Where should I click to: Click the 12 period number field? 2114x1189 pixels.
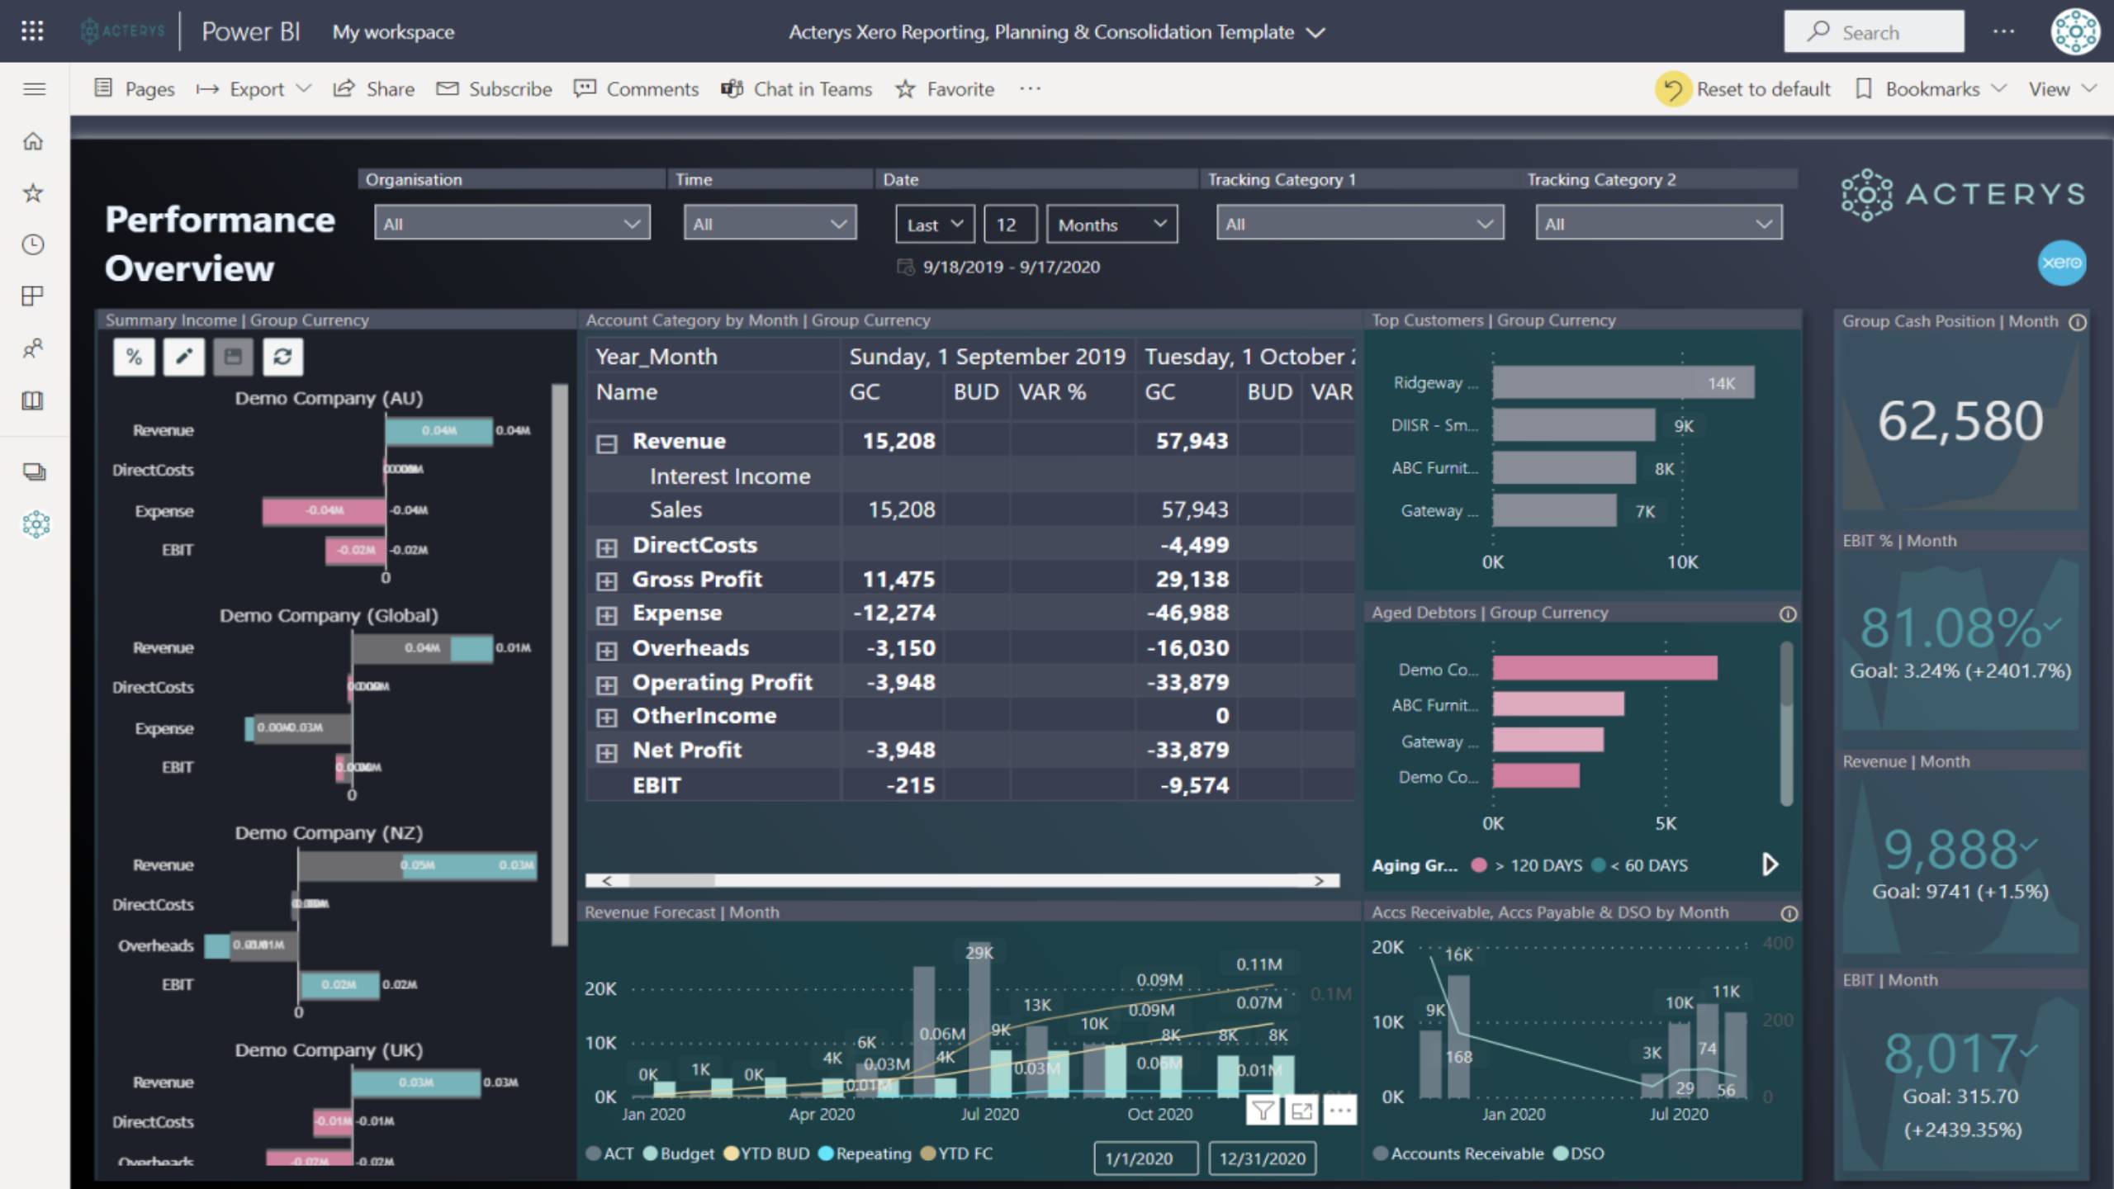point(1010,225)
